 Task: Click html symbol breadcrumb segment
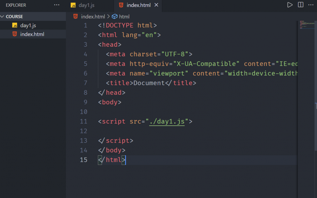tap(124, 17)
